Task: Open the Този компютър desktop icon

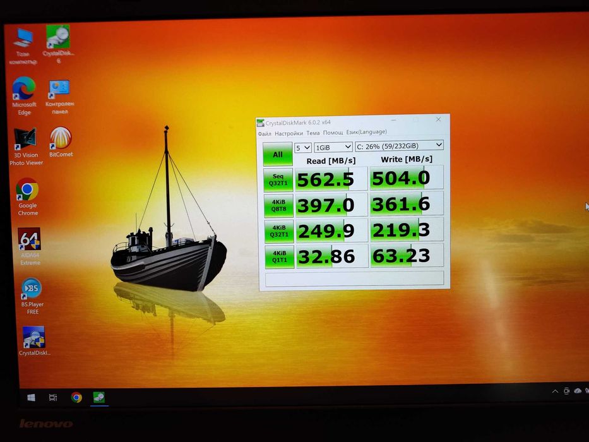Action: coord(23,46)
